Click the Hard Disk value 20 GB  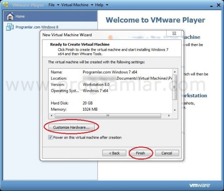coord(87,103)
